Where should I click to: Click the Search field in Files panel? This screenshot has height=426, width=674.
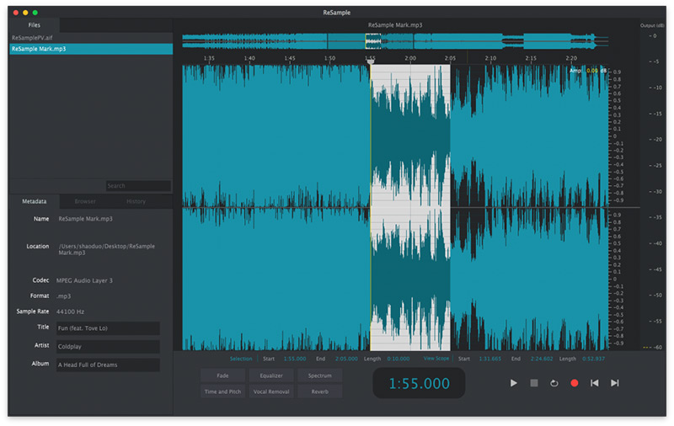tap(137, 186)
